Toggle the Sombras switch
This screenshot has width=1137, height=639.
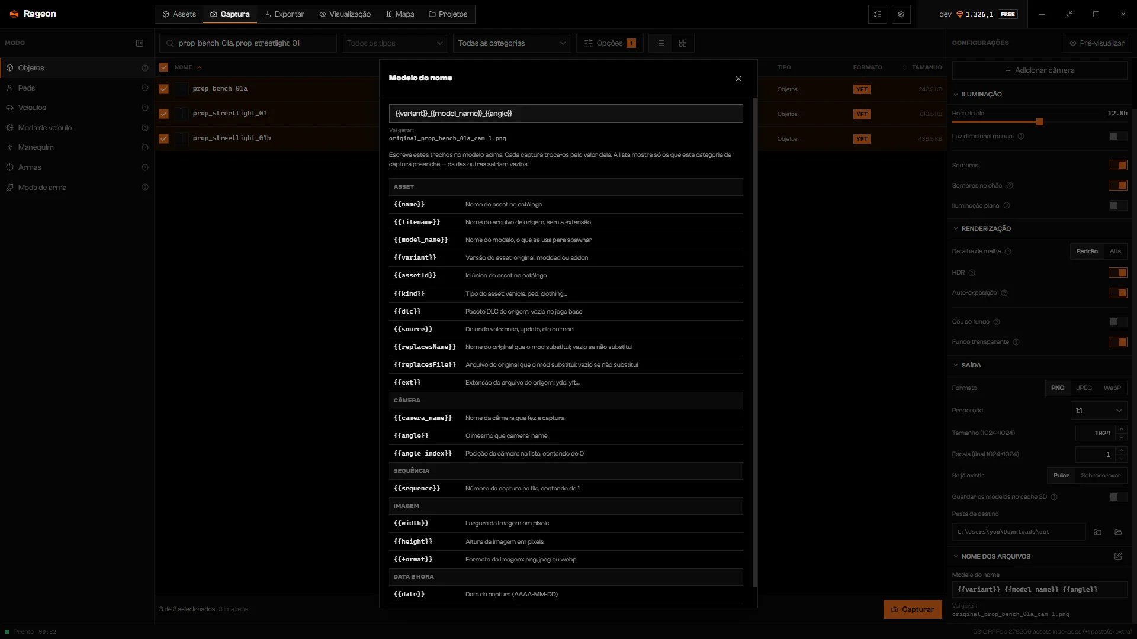(x=1117, y=165)
